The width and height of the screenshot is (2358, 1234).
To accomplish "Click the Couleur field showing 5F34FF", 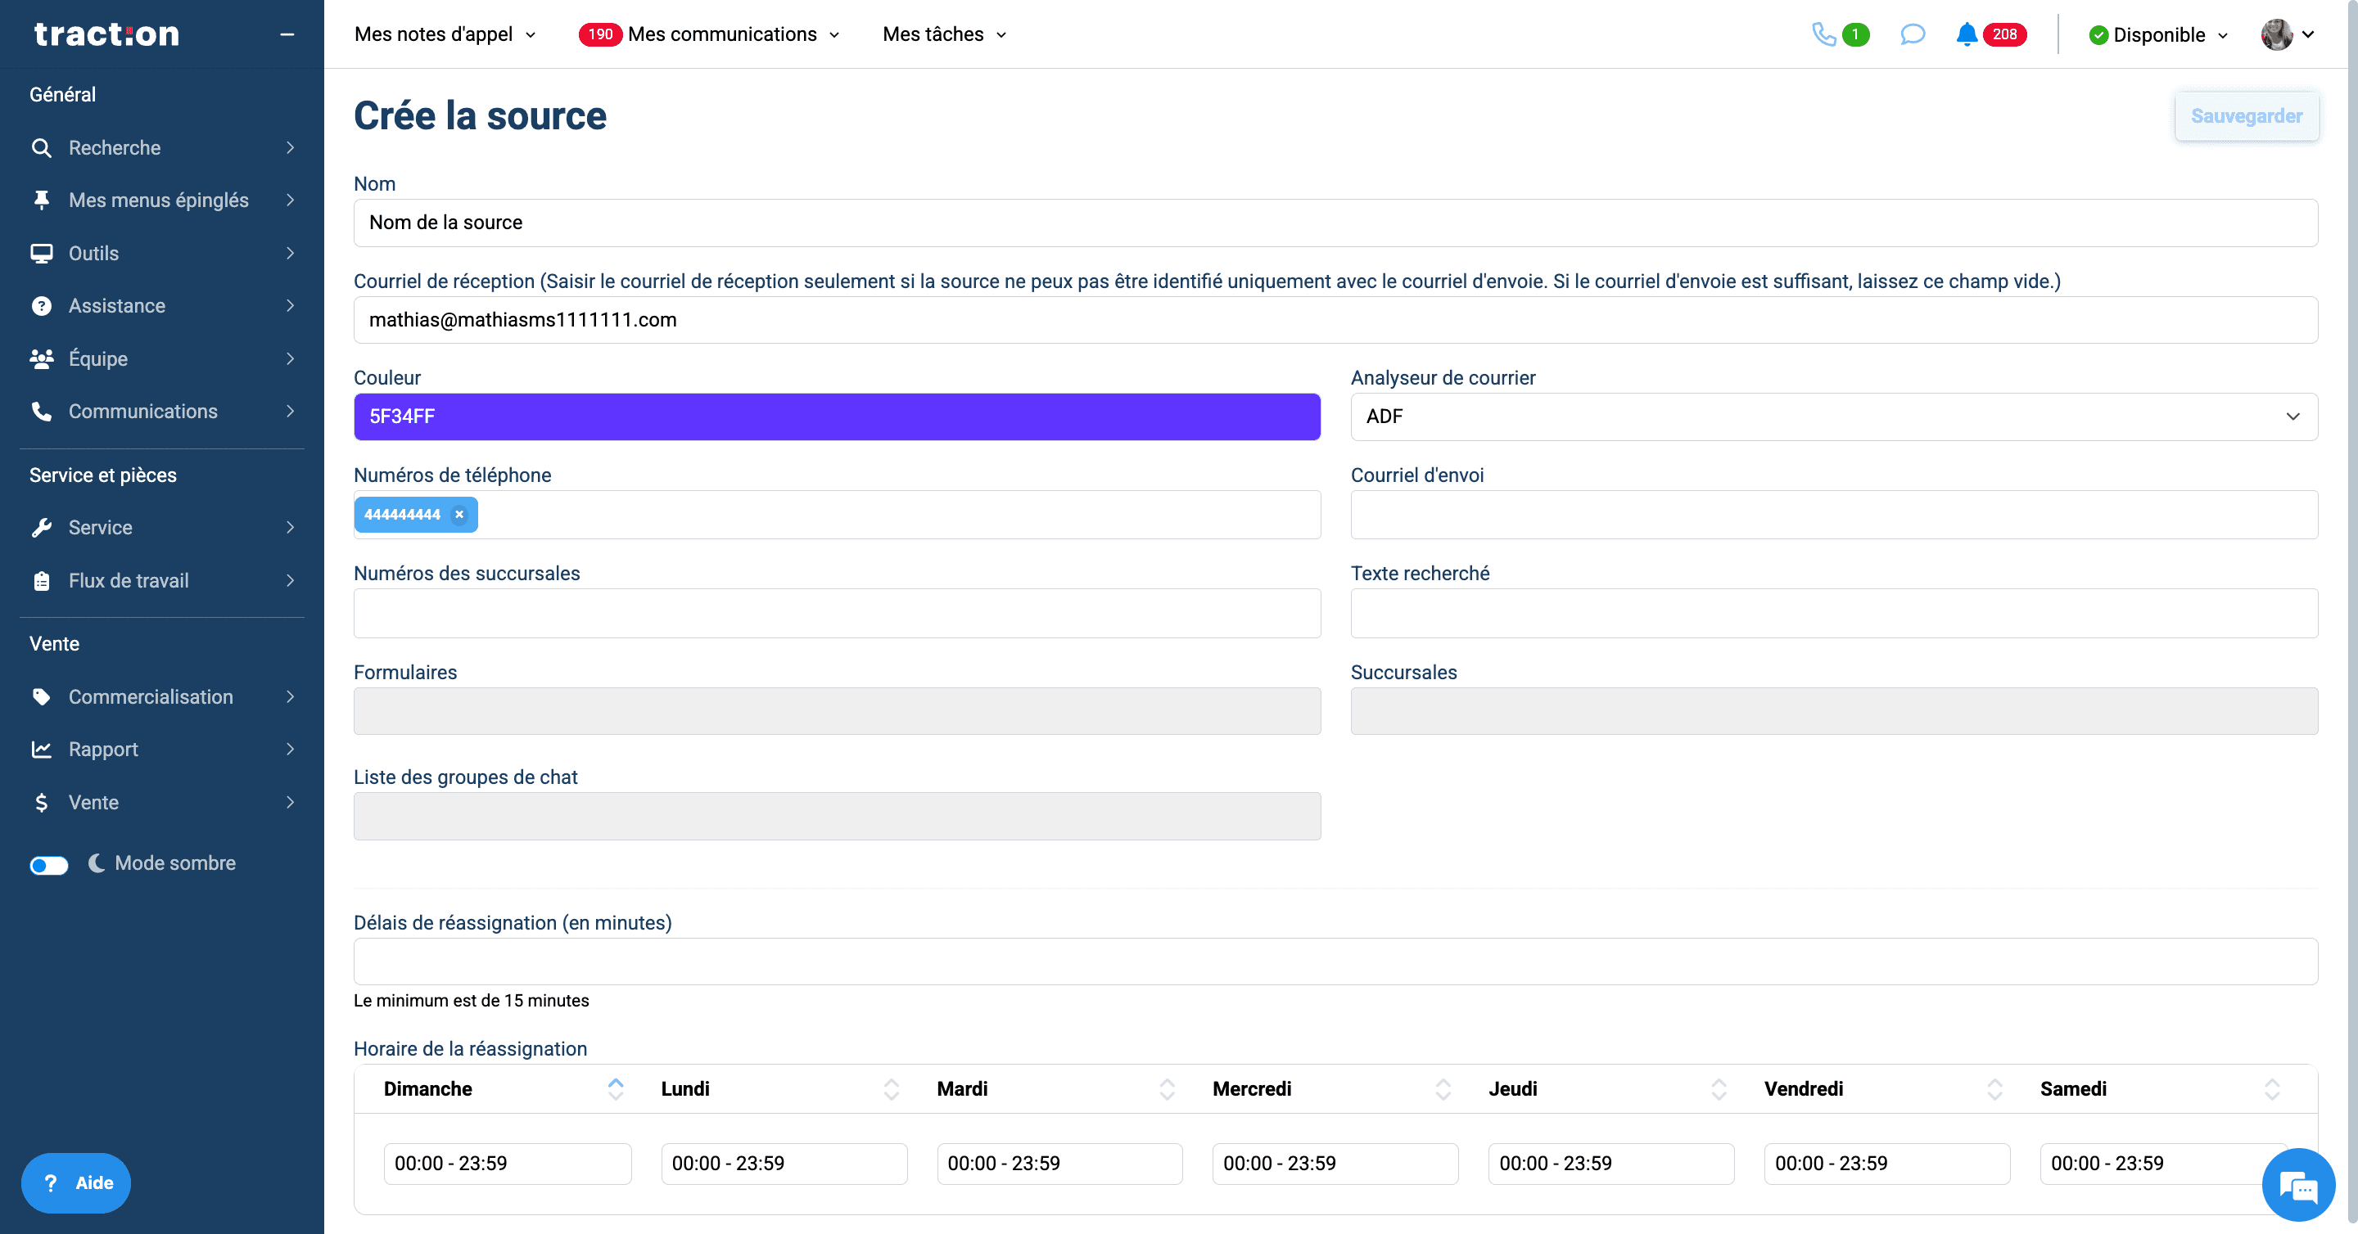I will (x=837, y=417).
